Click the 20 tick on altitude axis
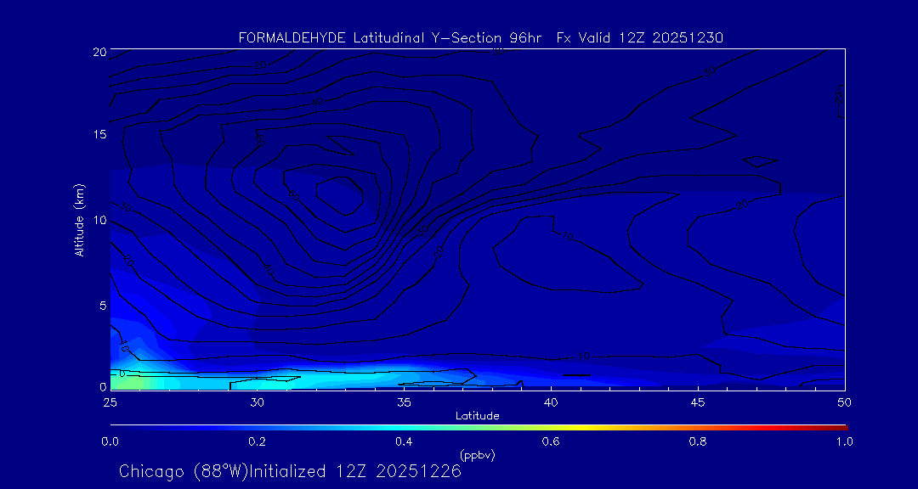Image resolution: width=918 pixels, height=489 pixels. (x=99, y=52)
